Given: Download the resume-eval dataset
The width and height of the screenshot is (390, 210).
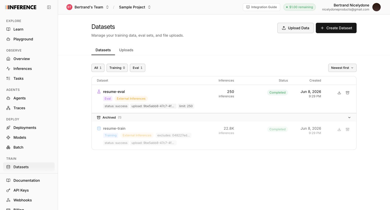Looking at the screenshot, I should 339,93.
